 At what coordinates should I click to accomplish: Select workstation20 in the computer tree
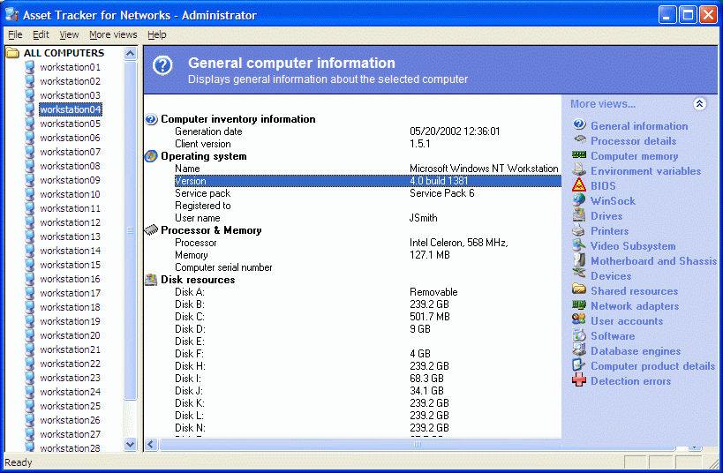pos(70,335)
